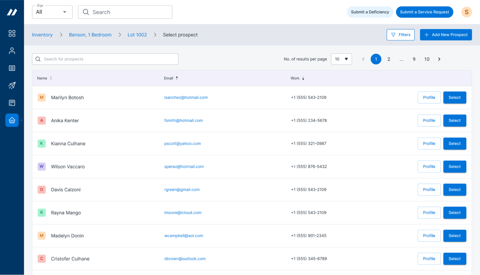The image size is (480, 275).
Task: Focus the top Search input field
Action: click(125, 12)
